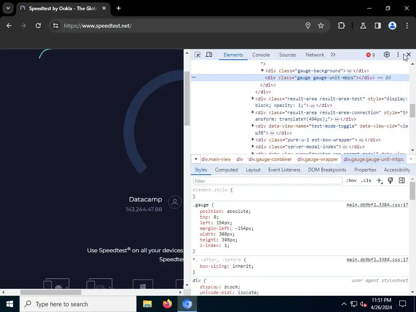Switch to the Network tab

pos(315,55)
